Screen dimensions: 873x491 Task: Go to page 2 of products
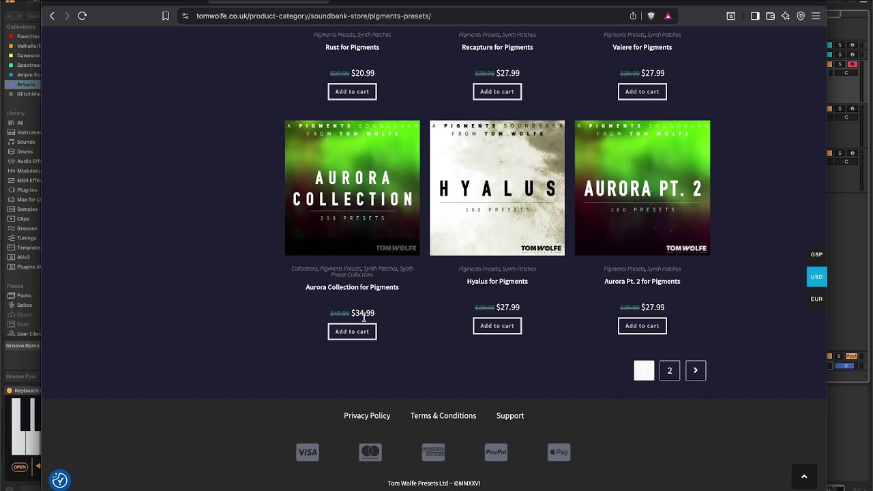pos(670,370)
